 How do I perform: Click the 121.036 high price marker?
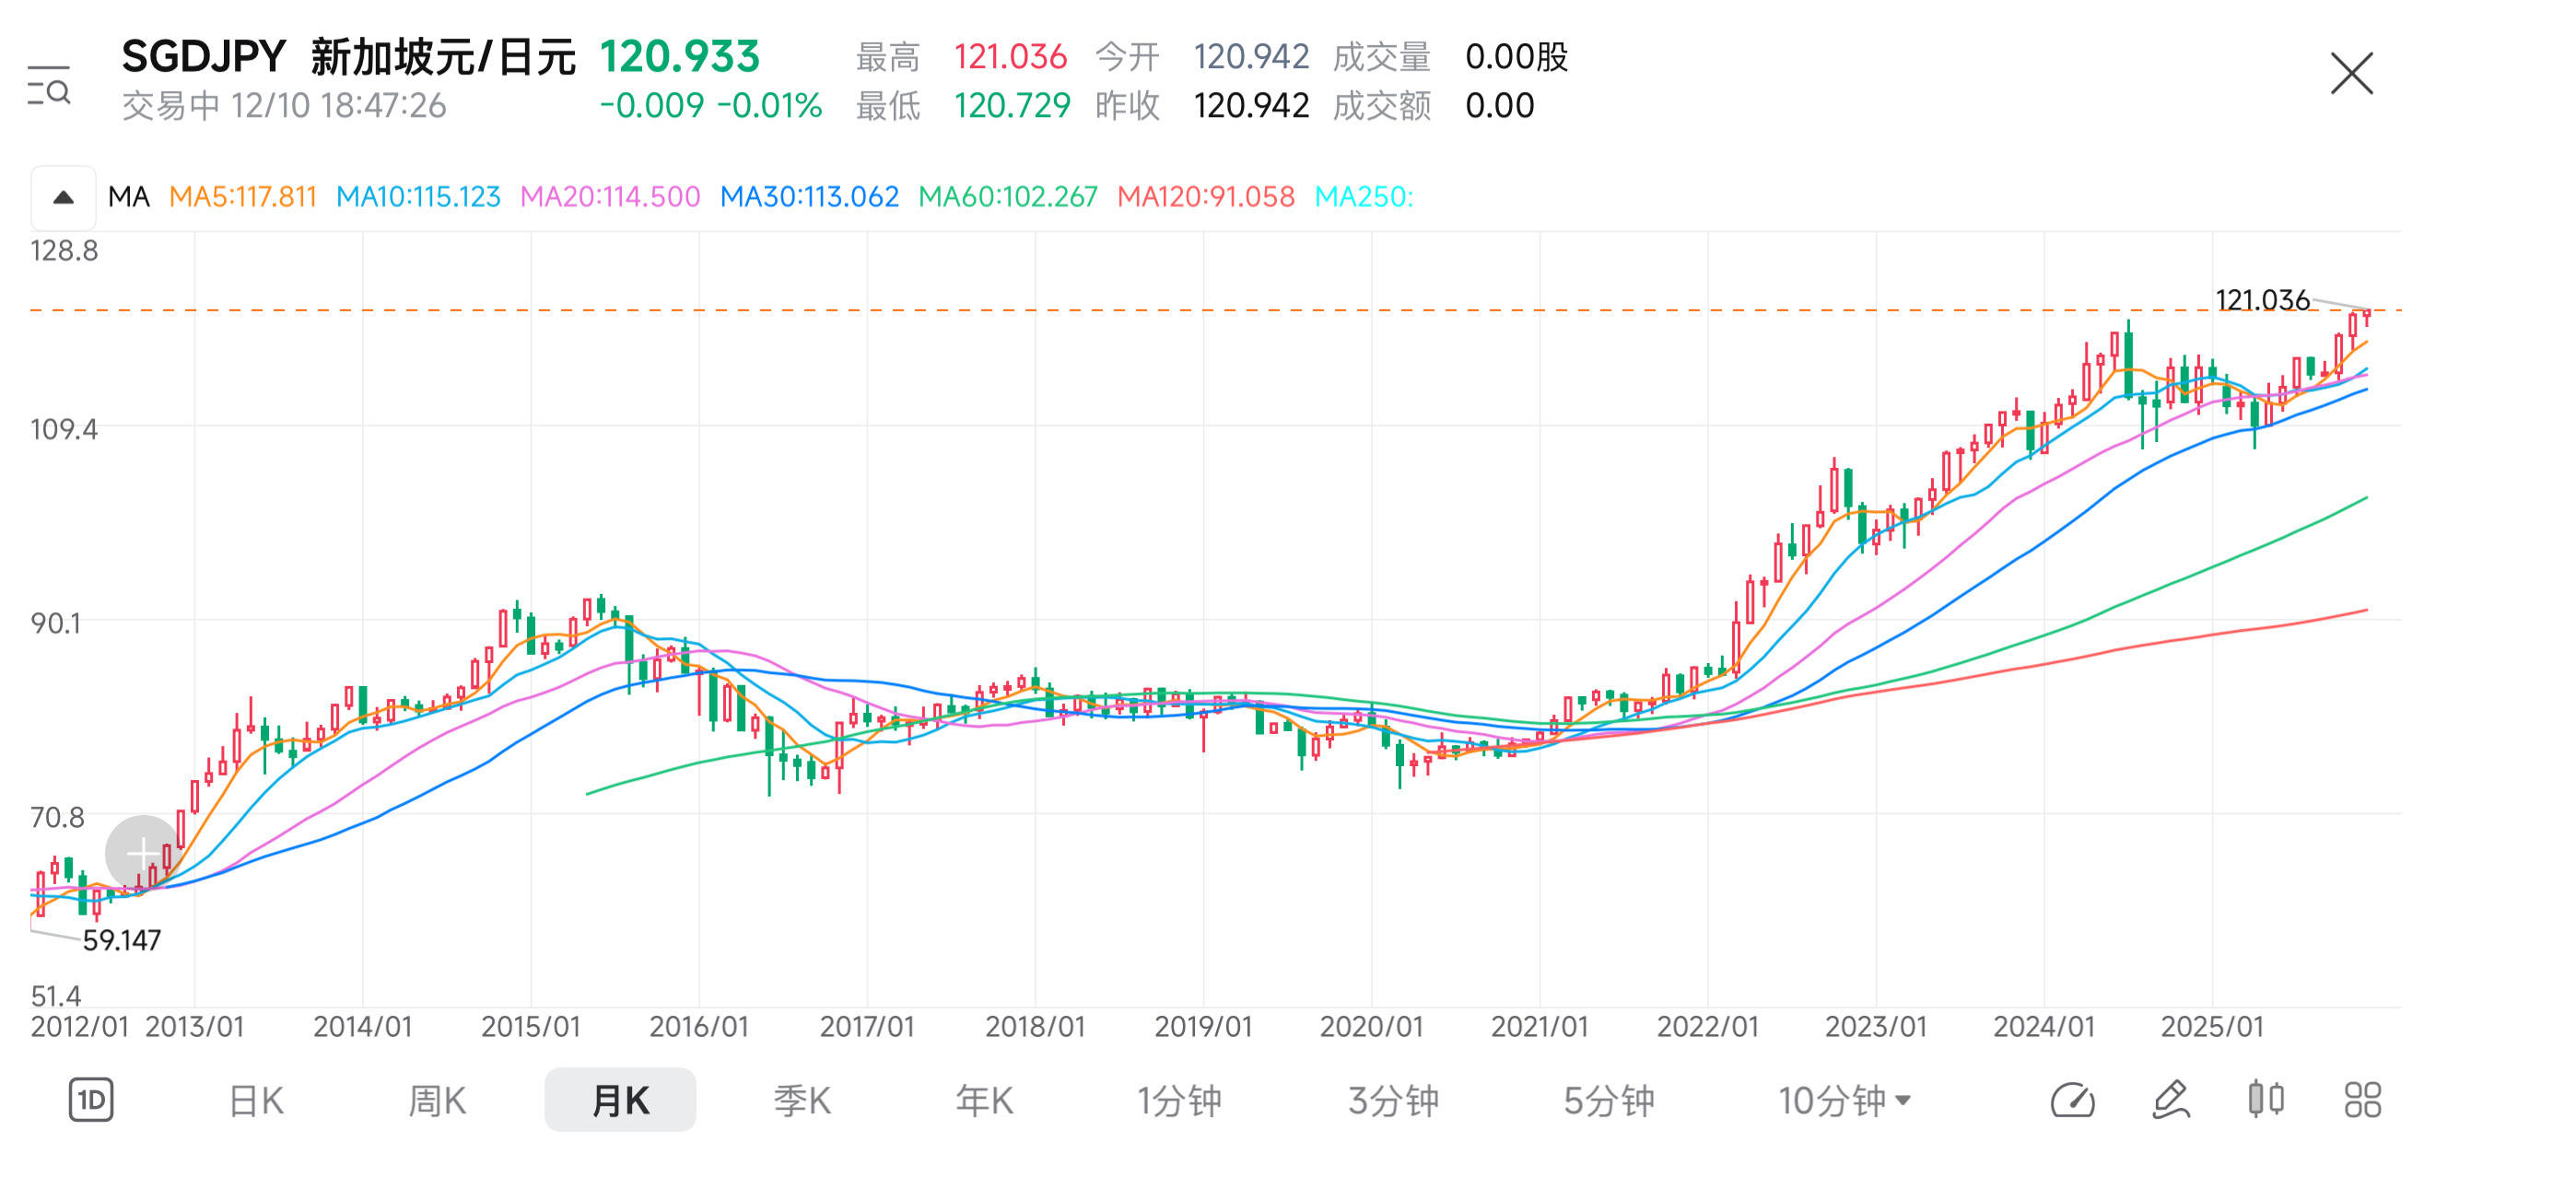coord(2262,300)
